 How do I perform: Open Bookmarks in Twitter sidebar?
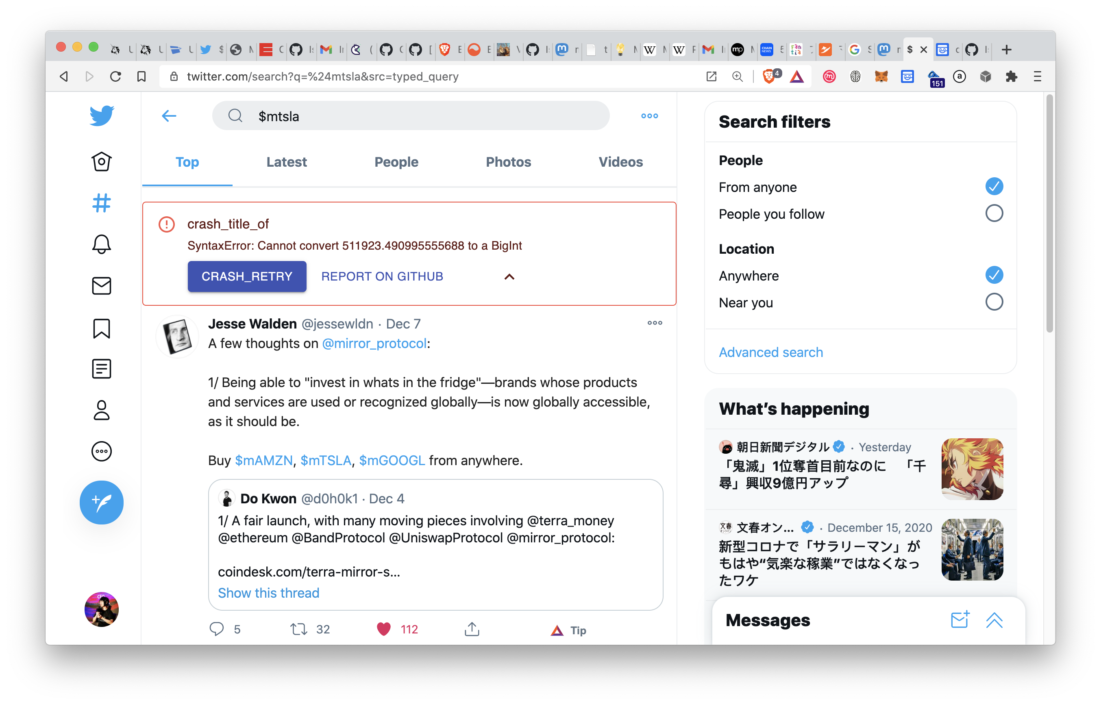101,328
